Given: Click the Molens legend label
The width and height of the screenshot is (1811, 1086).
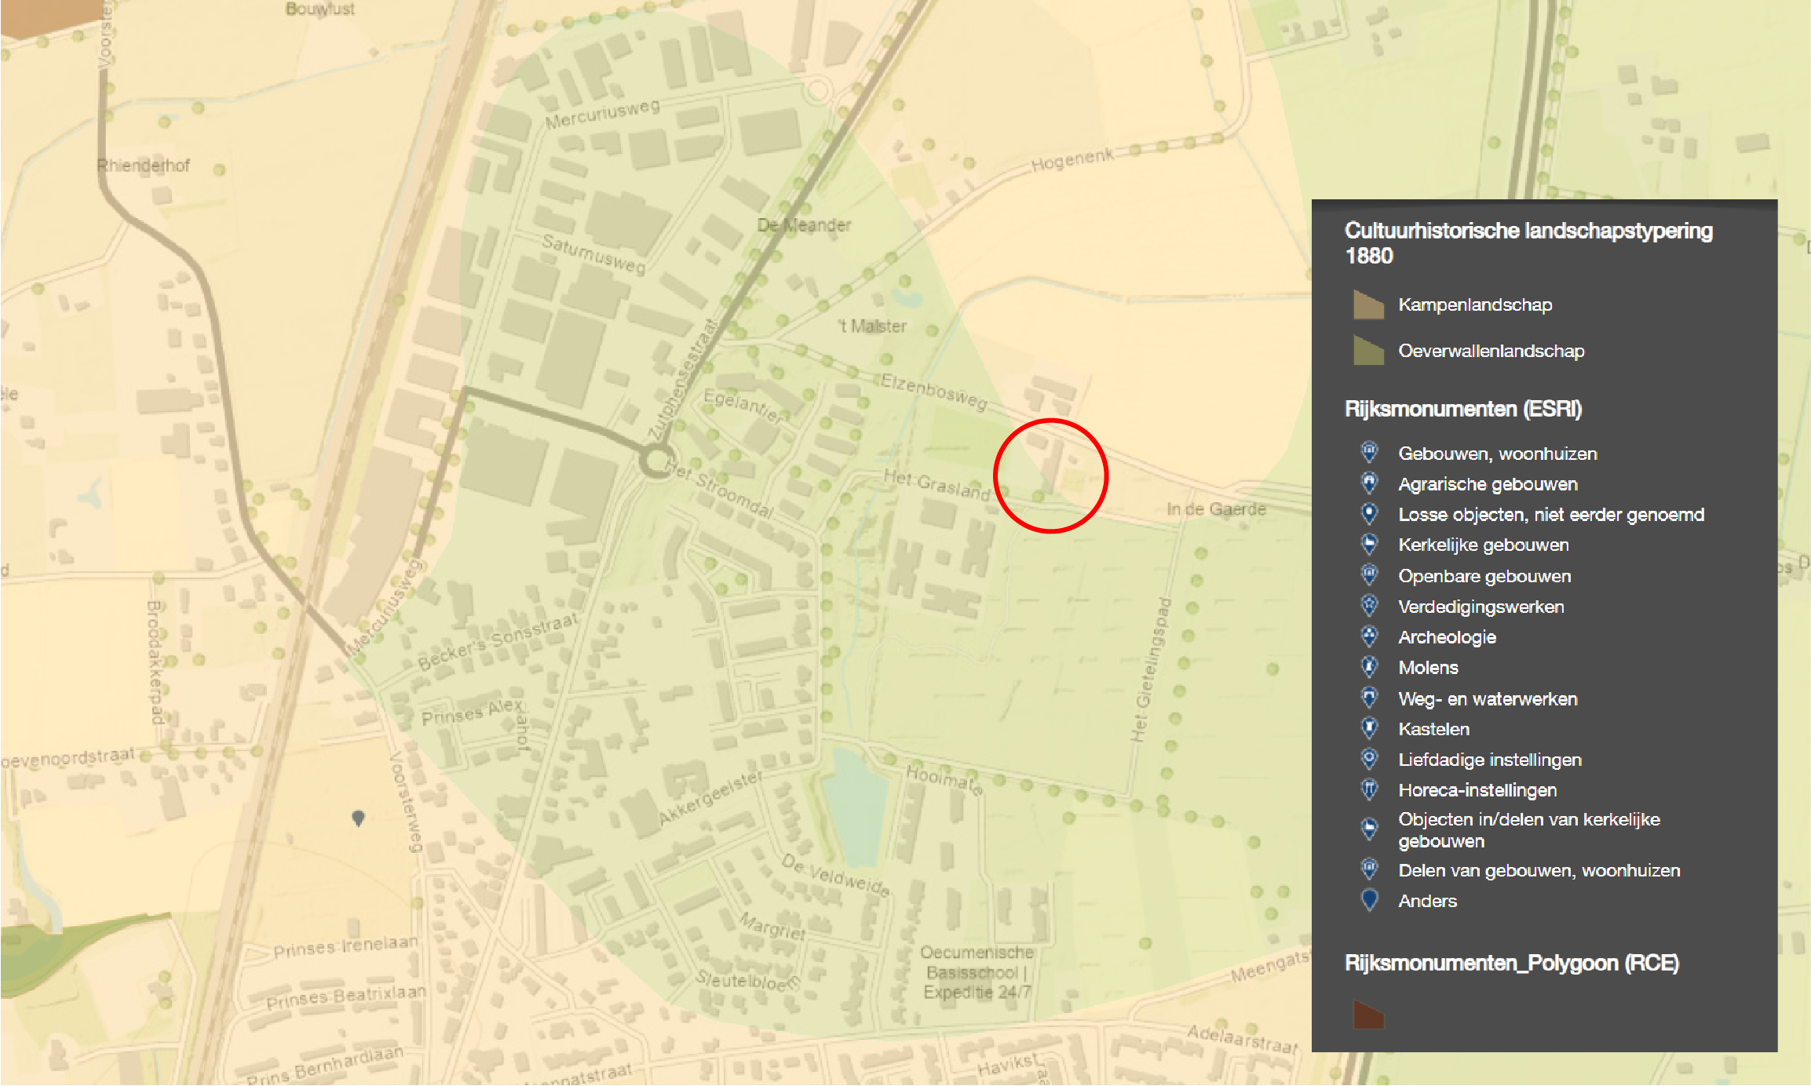Looking at the screenshot, I should coord(1428,668).
